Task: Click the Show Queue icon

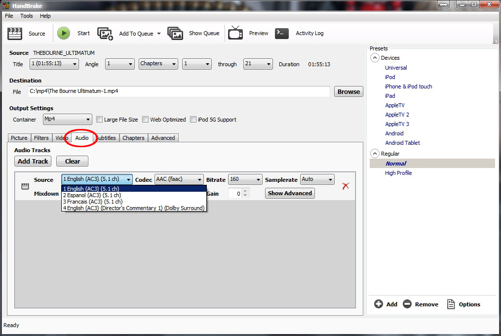Action: tap(175, 33)
